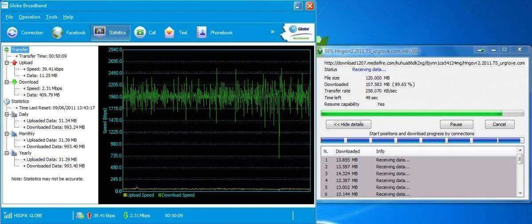The width and height of the screenshot is (532, 224).
Task: Pause the download
Action: [x=456, y=124]
